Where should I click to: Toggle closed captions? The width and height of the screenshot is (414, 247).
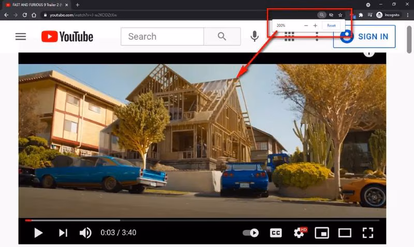[276, 233]
